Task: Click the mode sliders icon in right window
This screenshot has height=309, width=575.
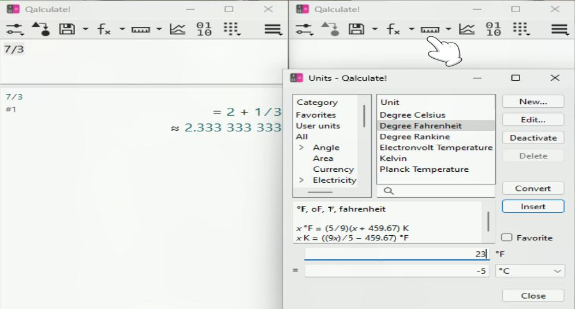Action: pyautogui.click(x=303, y=29)
